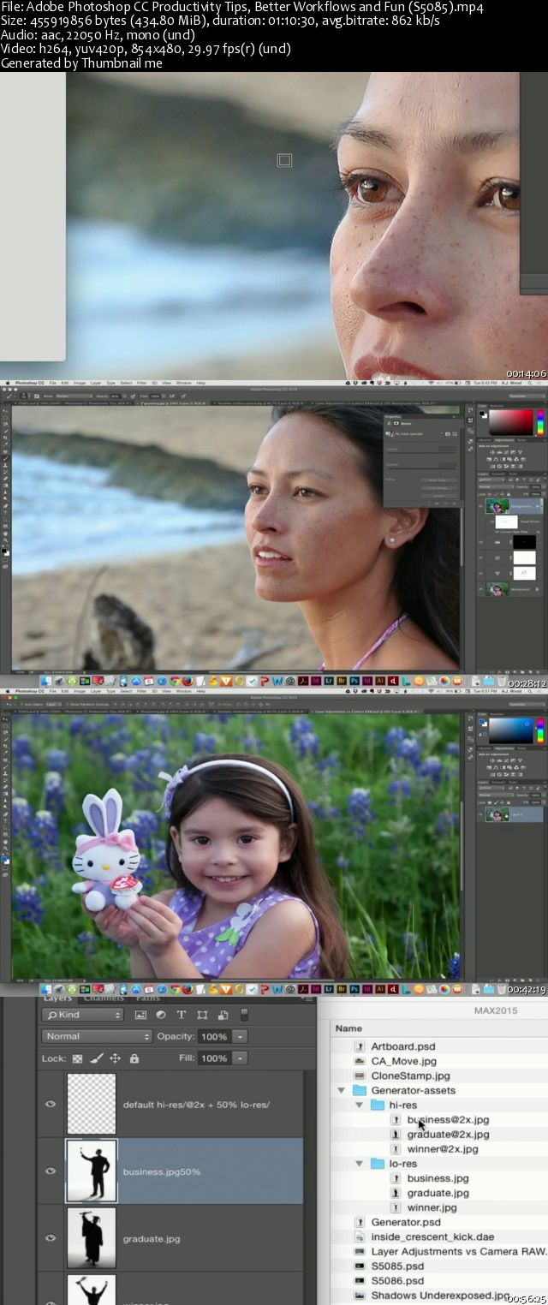Click lo-res folder icon in Finder

point(378,1164)
